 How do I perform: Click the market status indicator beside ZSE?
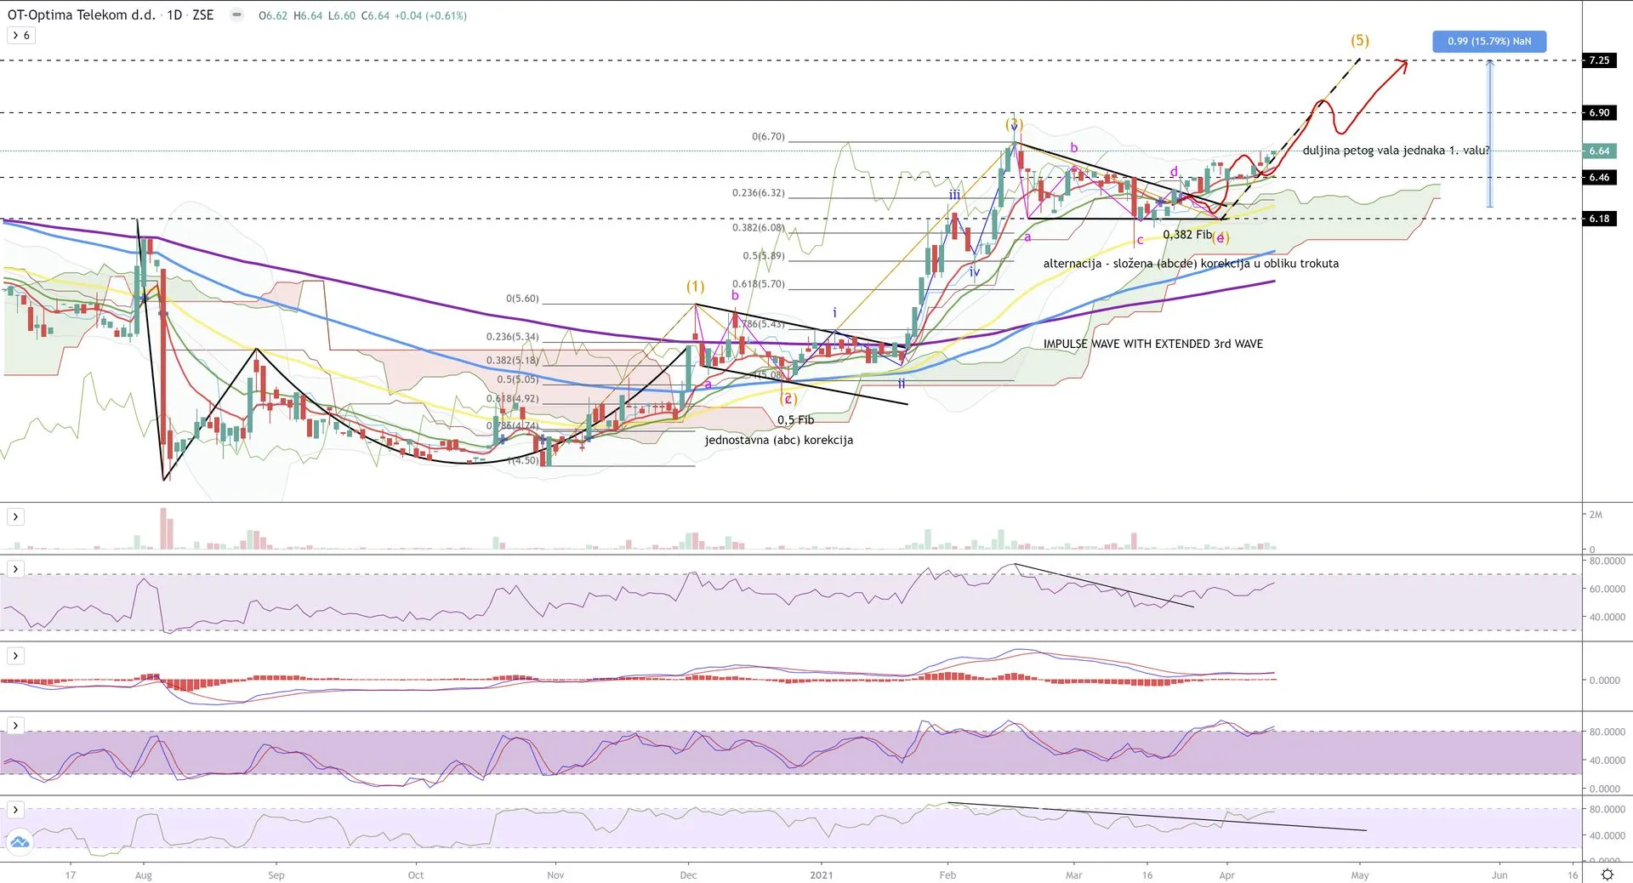[236, 15]
